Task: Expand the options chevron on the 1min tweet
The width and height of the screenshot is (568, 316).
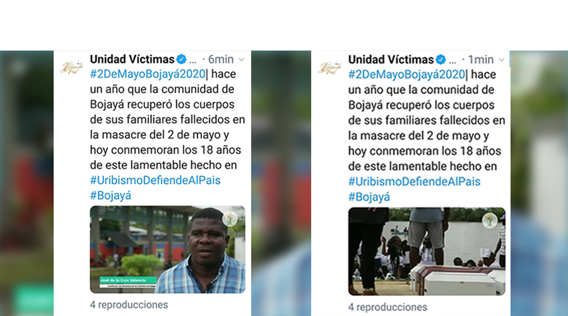Action: [502, 59]
